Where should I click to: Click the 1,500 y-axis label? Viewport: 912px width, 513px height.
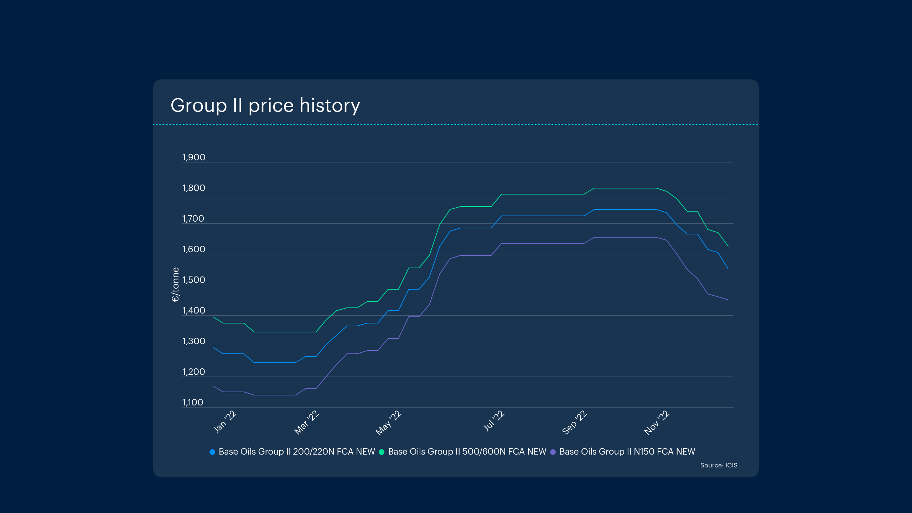193,280
